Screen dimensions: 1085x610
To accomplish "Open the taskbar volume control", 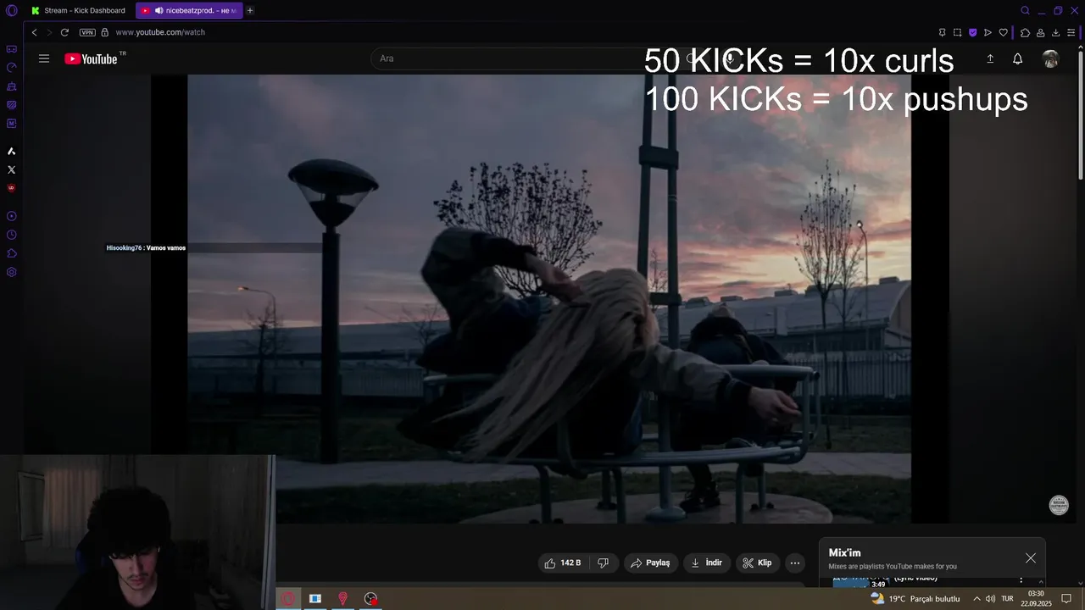I will click(x=990, y=599).
